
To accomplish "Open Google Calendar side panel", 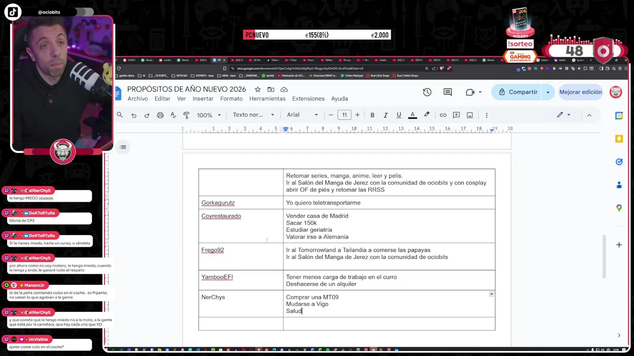I will (619, 116).
